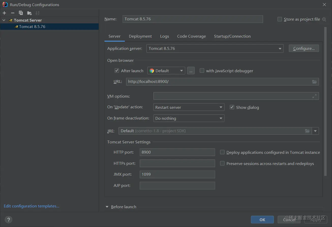Click the IntelliJ icon in title bar
Screen dimensions: 332x227
(5, 4)
